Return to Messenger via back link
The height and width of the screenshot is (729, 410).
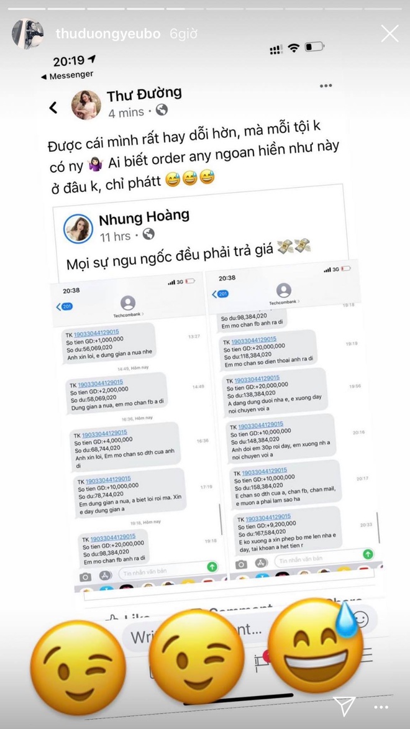click(66, 75)
